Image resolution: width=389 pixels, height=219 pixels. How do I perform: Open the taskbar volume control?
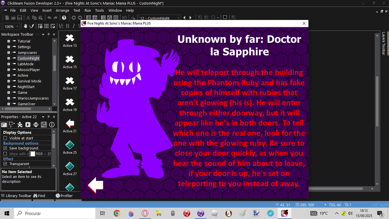350,213
